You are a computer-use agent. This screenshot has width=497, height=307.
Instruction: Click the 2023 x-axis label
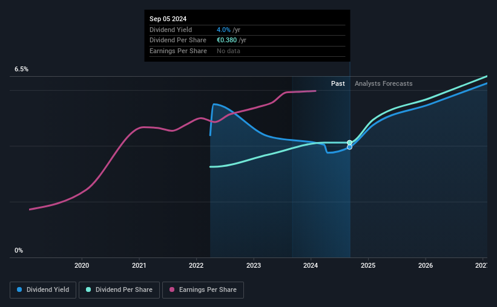pos(254,265)
